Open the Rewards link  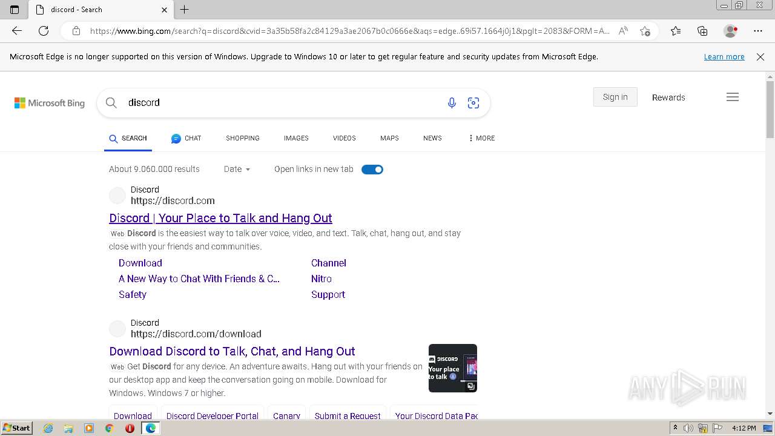(668, 97)
